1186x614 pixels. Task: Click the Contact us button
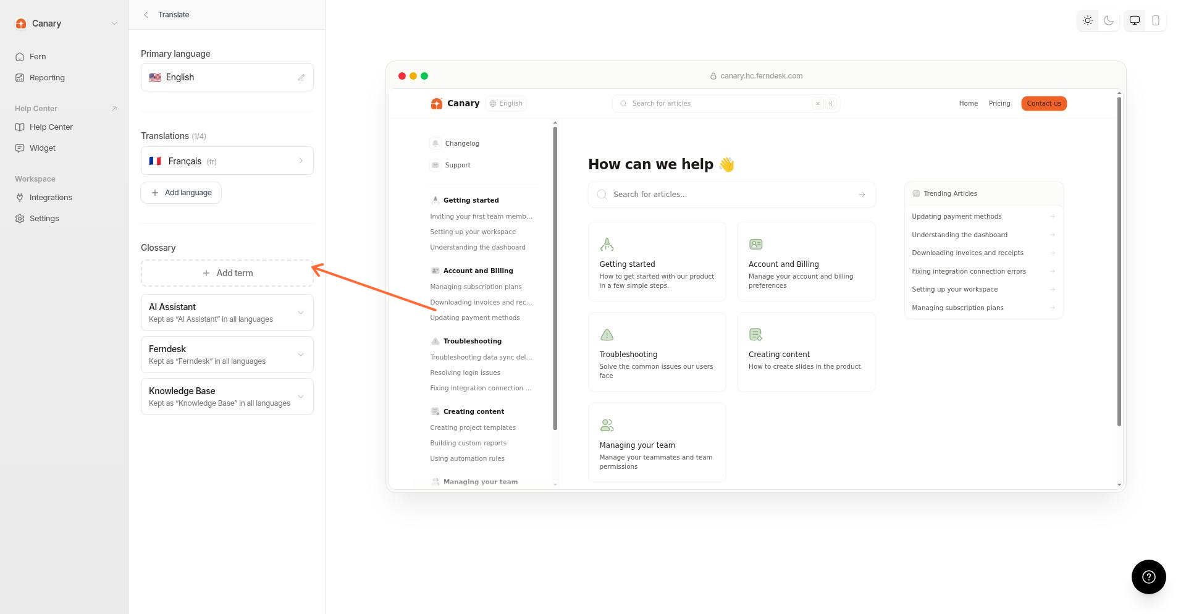1044,103
